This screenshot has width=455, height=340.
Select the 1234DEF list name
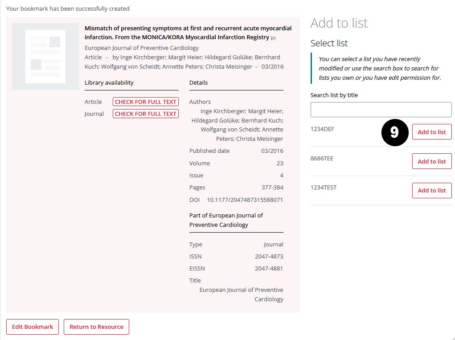pos(322,129)
